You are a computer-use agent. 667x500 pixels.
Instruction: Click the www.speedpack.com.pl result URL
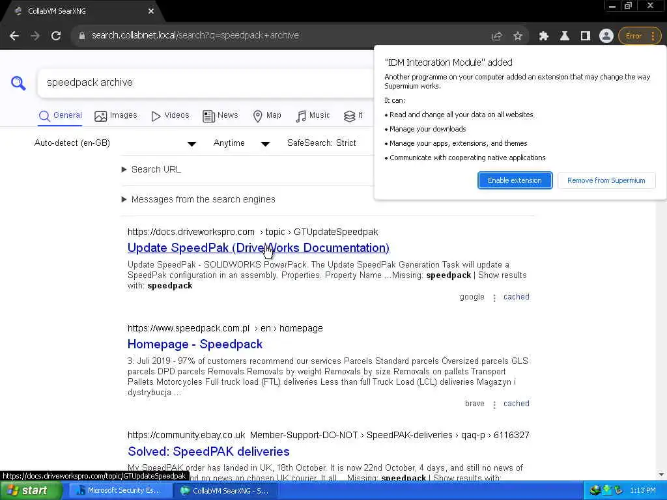(225, 329)
